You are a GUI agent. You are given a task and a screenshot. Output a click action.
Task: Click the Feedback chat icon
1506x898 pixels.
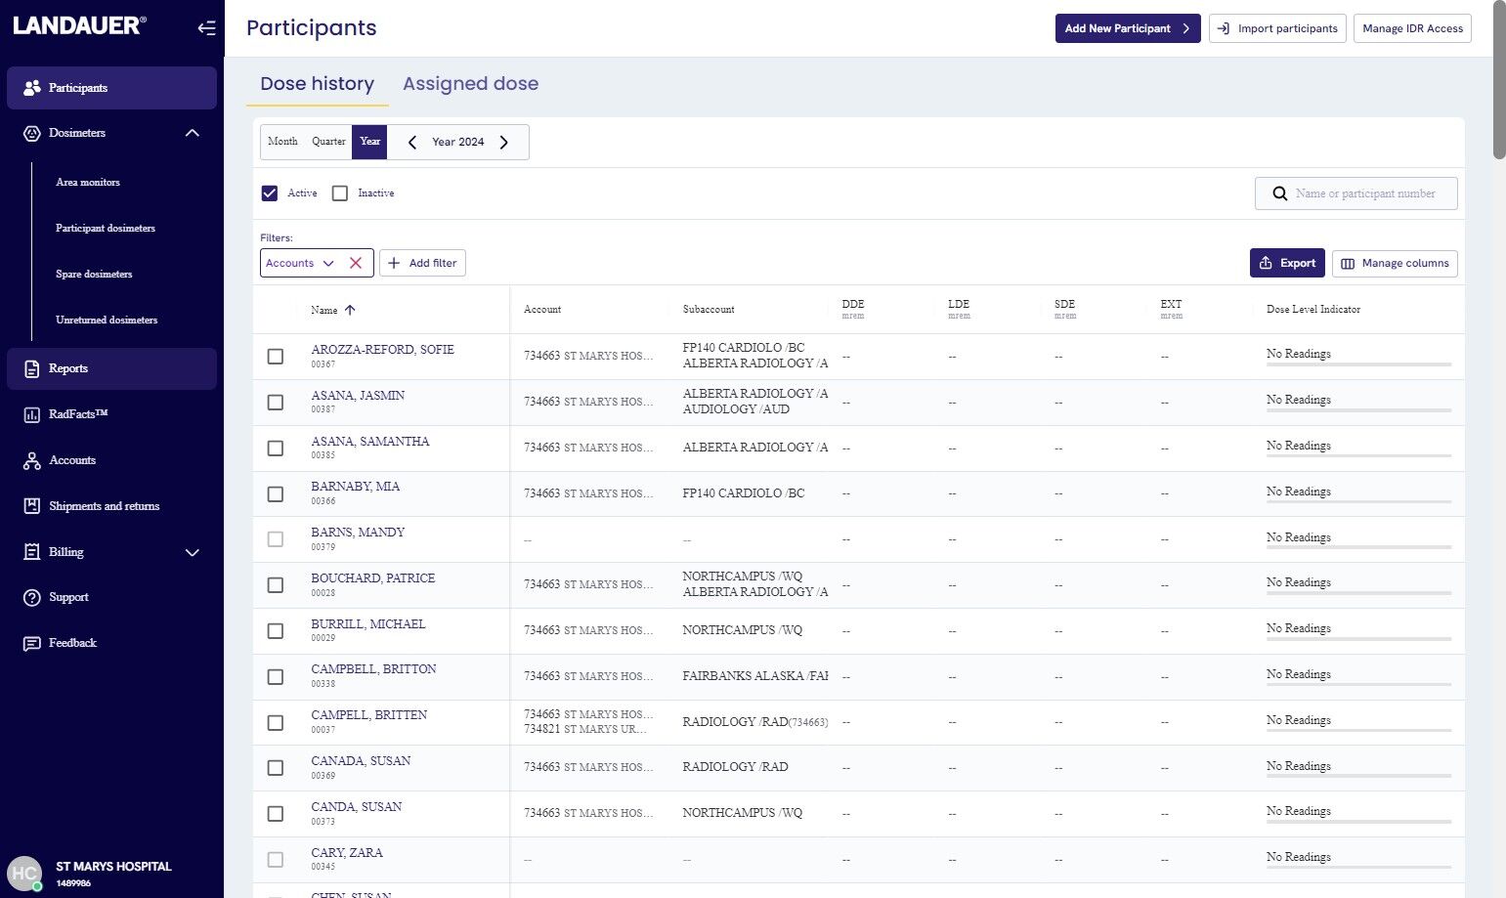click(31, 643)
